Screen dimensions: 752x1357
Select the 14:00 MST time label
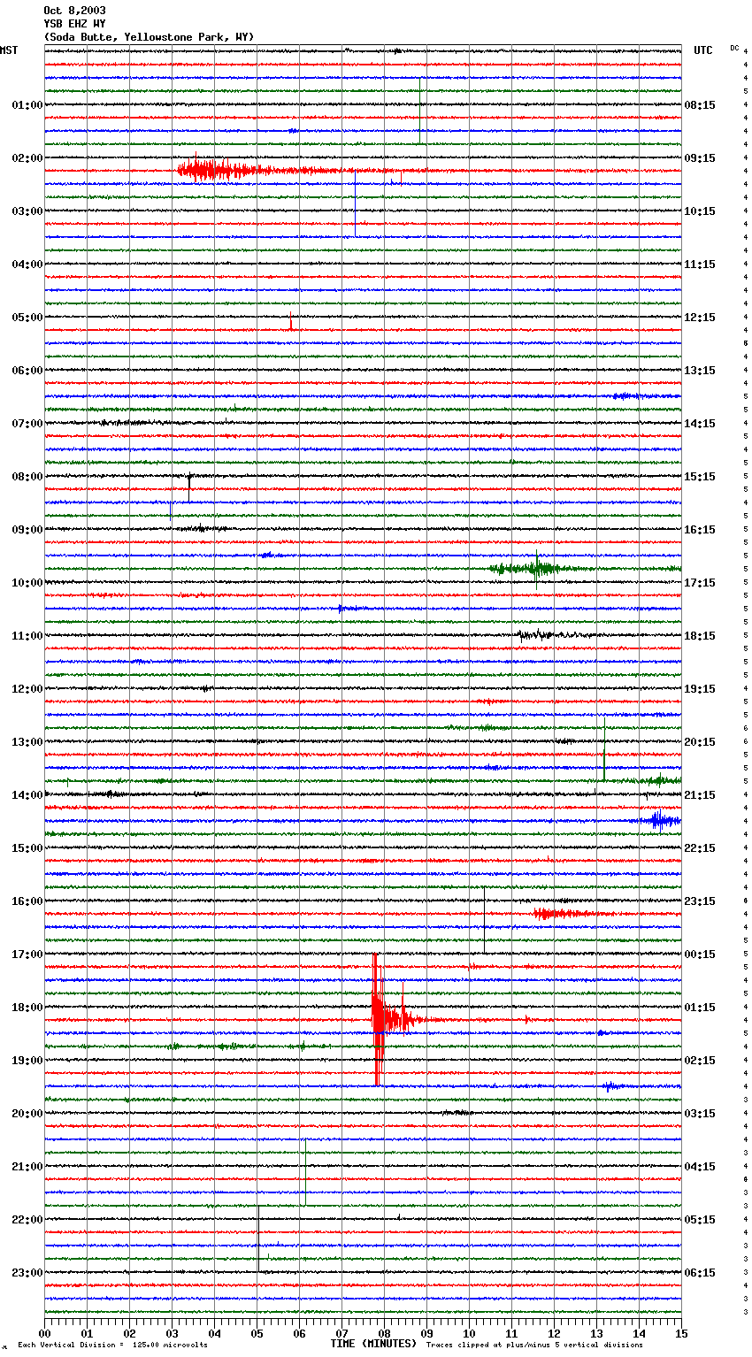tap(27, 795)
